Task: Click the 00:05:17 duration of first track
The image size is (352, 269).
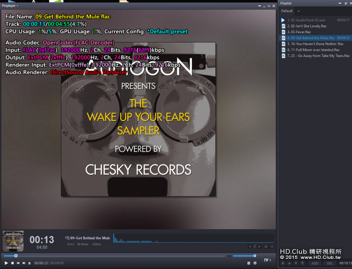Action: point(343,20)
